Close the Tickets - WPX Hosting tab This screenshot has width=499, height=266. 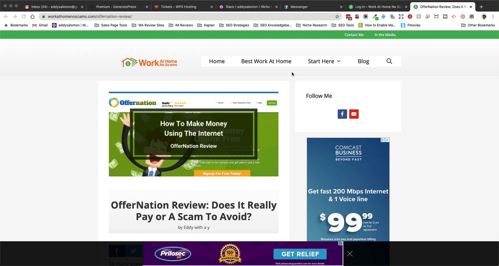tap(212, 7)
